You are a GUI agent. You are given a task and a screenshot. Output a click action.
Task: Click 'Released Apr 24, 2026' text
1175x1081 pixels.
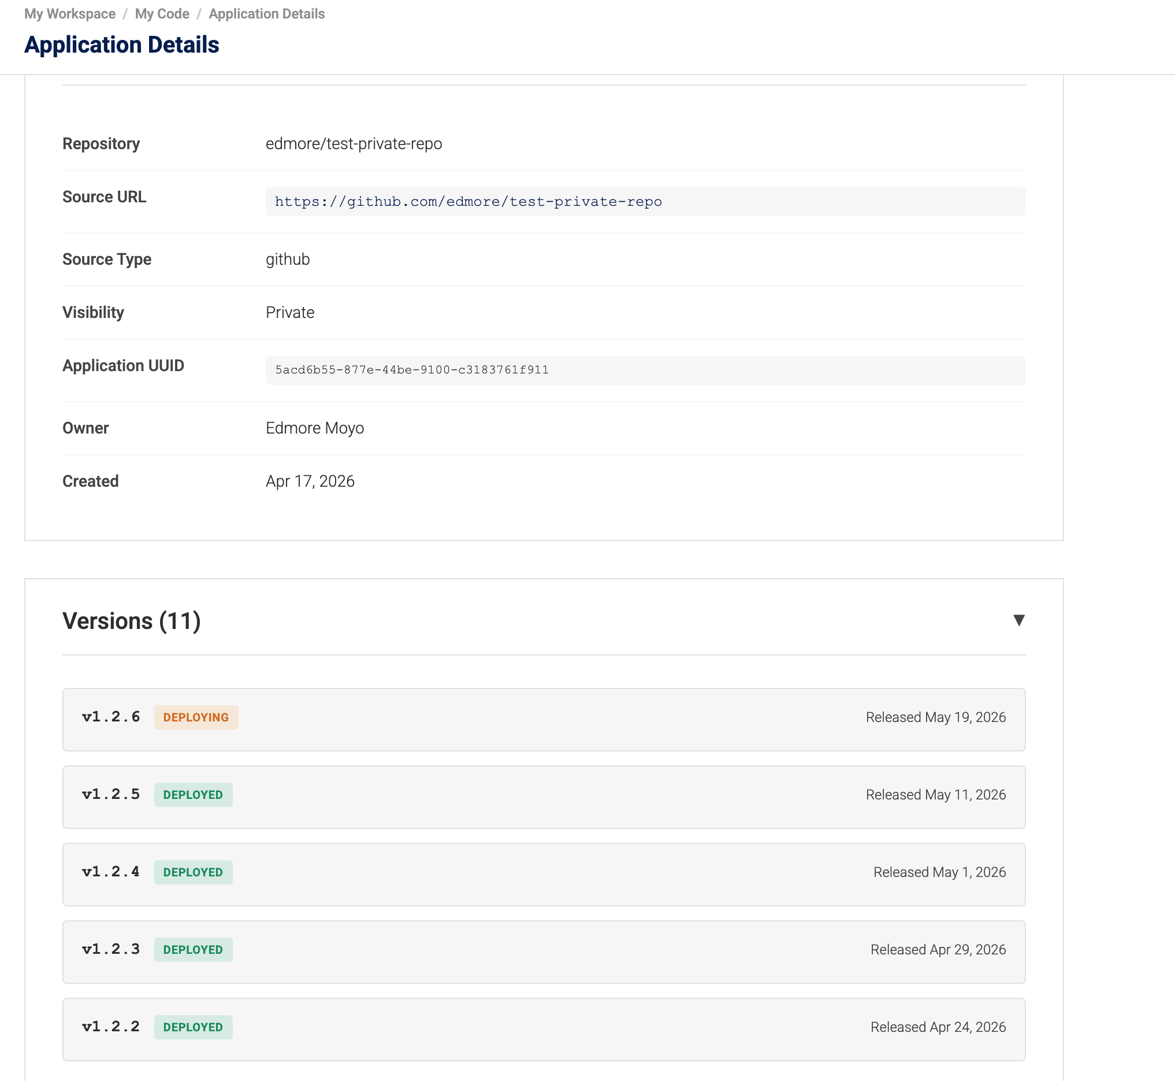(938, 1027)
